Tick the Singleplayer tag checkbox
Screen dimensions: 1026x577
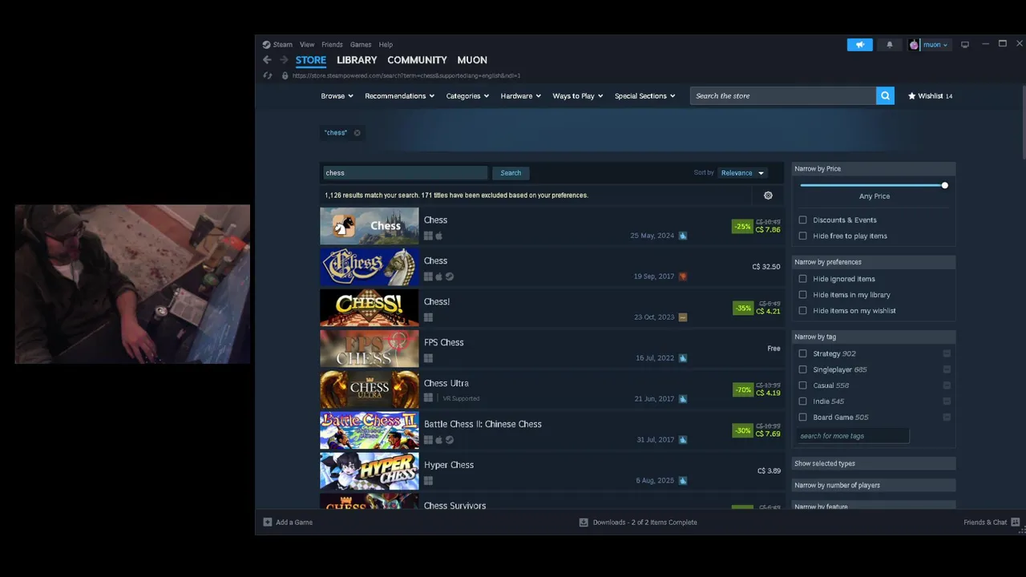[x=802, y=369]
